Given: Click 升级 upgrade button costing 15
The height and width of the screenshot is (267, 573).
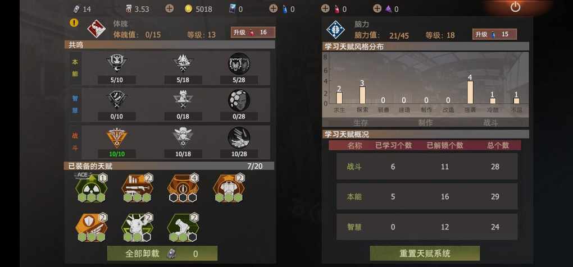Looking at the screenshot, I should (x=494, y=34).
